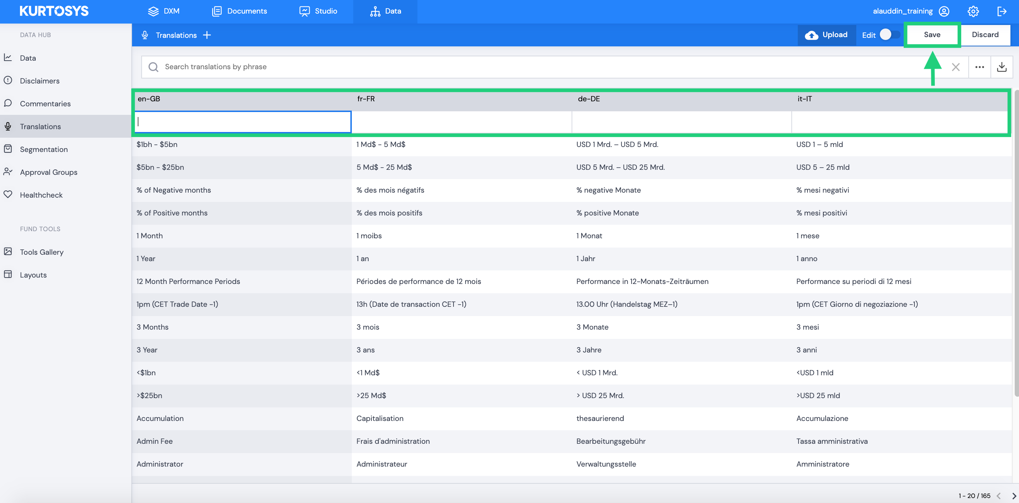Viewport: 1019px width, 503px height.
Task: Click the 'Performance su periodi di 12 mesi' cell
Action: 902,281
